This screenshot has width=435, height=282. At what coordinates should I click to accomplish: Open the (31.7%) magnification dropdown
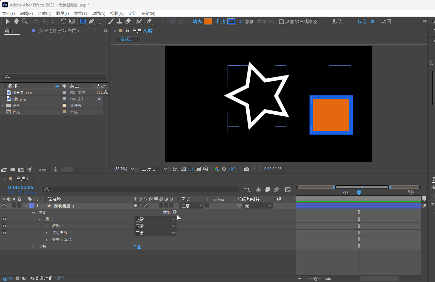pyautogui.click(x=124, y=169)
